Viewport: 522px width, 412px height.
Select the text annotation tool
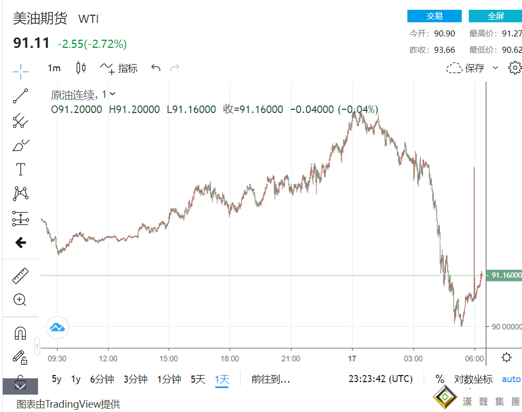(21, 170)
